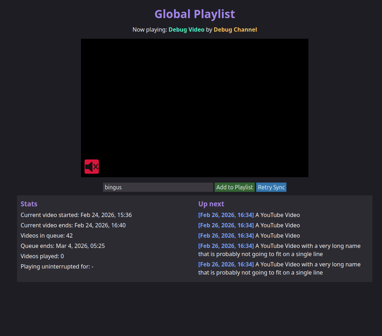This screenshot has height=336, width=382.
Task: Click the Add to Playlist button
Action: 235,187
